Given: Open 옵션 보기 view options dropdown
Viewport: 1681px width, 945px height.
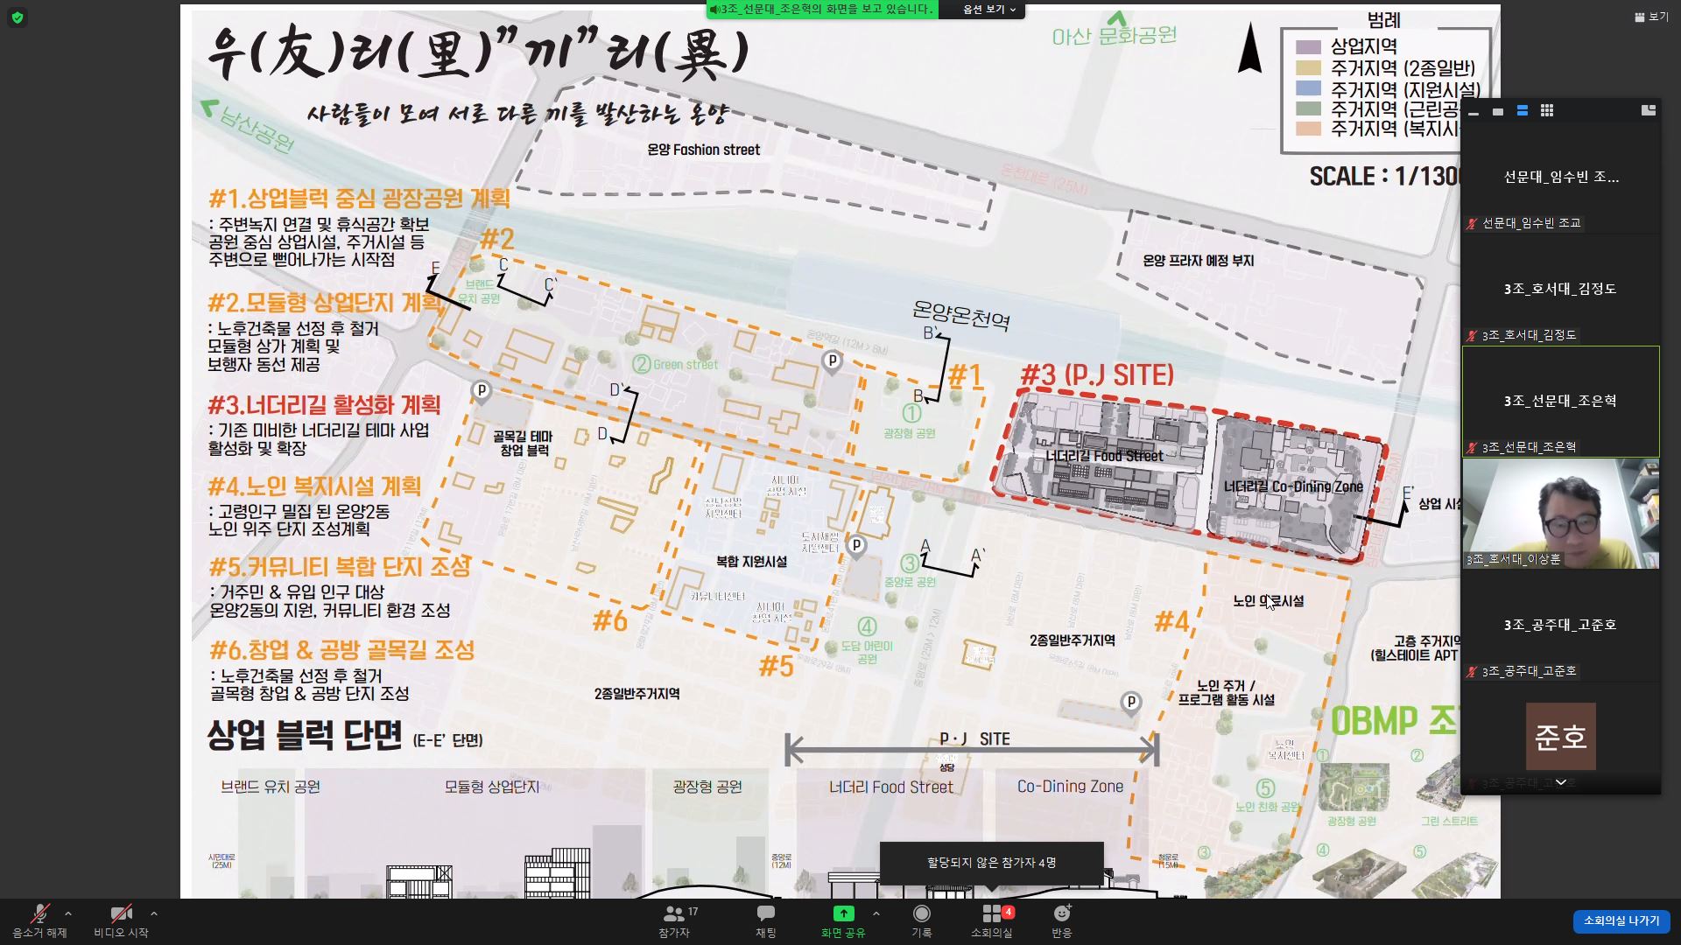Looking at the screenshot, I should (x=989, y=10).
